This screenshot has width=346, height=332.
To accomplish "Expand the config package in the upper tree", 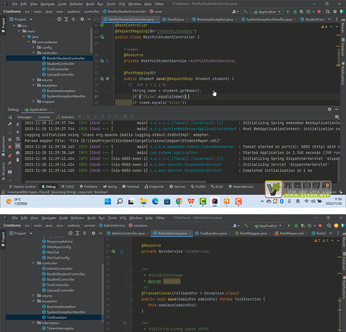I will coord(34,47).
